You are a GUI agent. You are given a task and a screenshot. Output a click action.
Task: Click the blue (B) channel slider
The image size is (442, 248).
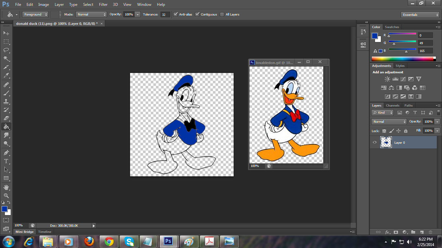pos(402,50)
